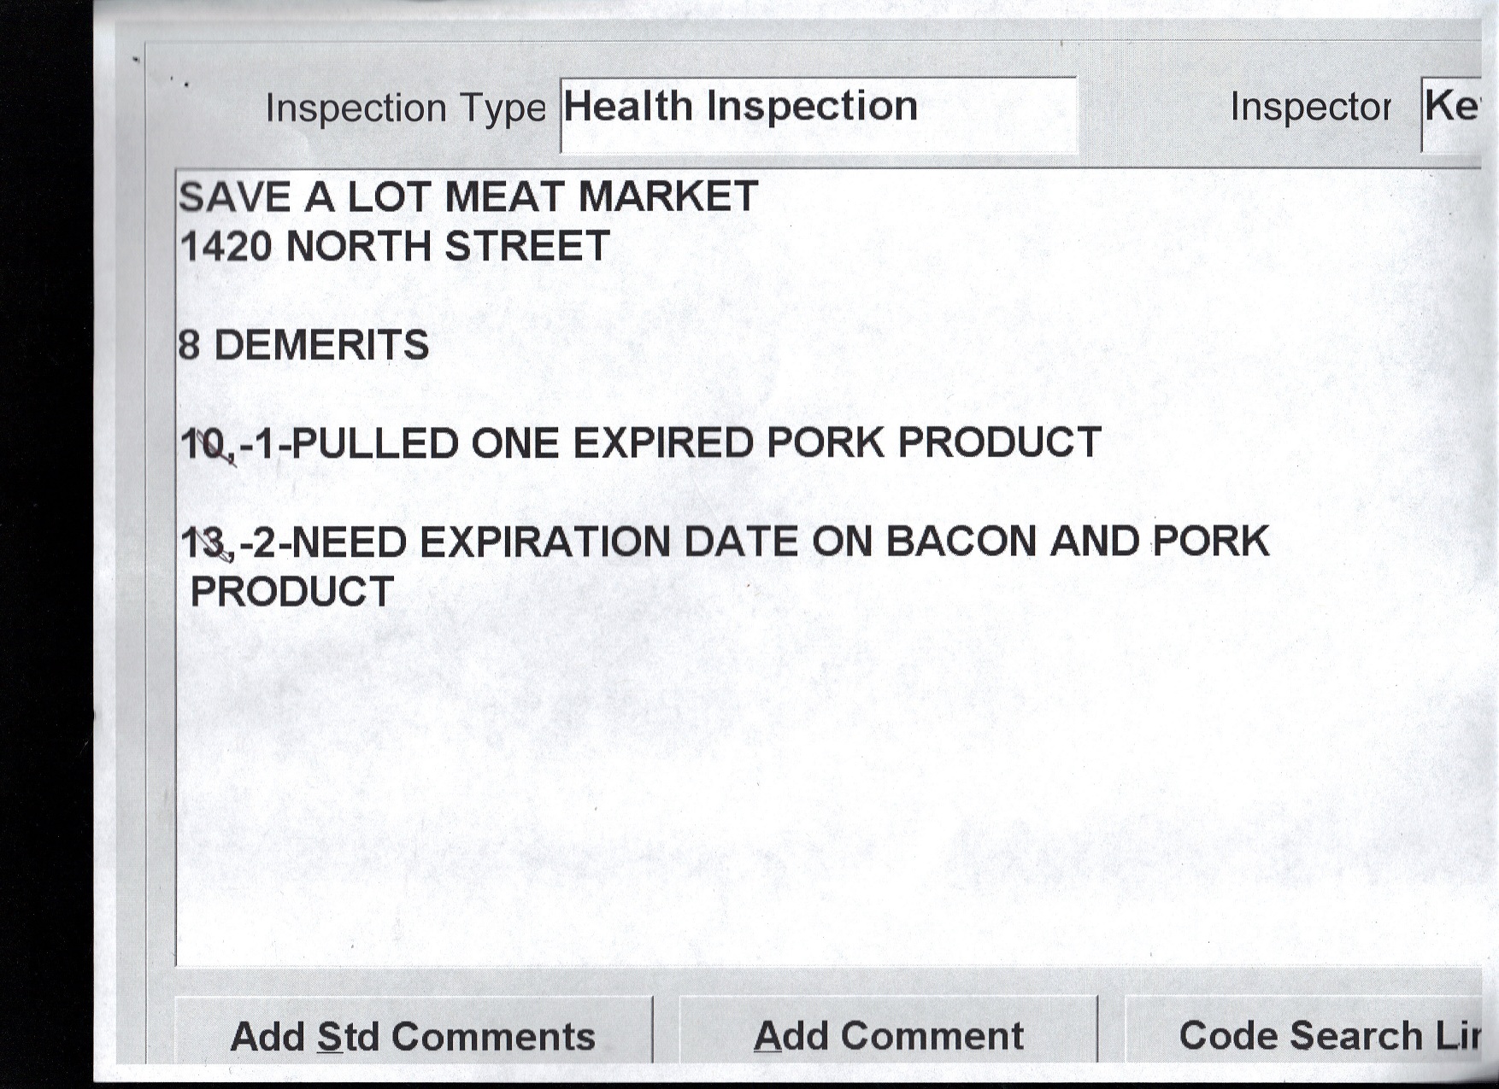Viewport: 1499px width, 1089px height.
Task: Place cursor on "1420 NORTH STREET" line
Action: [x=395, y=247]
